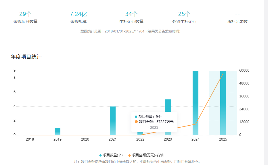
Task: Click the 2019 project count bar
Action: tap(58, 132)
